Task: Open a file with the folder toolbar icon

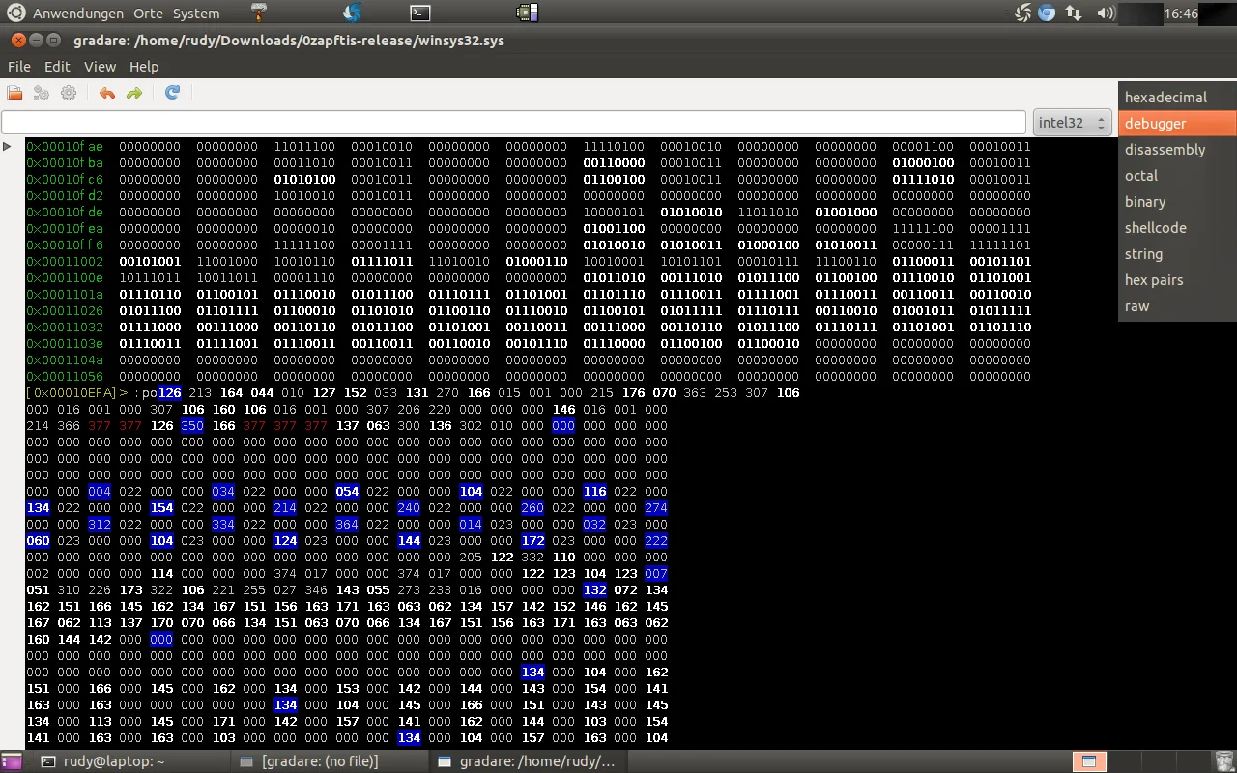Action: pos(14,93)
